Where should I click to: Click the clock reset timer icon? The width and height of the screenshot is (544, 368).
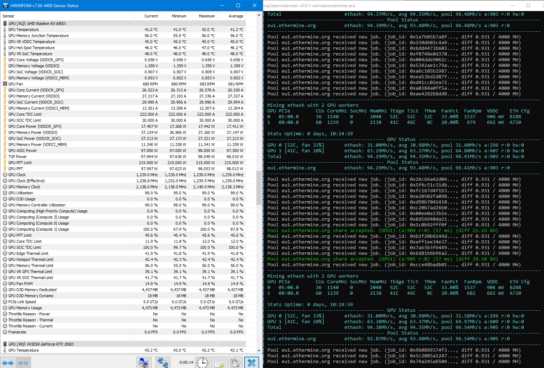coord(202,363)
